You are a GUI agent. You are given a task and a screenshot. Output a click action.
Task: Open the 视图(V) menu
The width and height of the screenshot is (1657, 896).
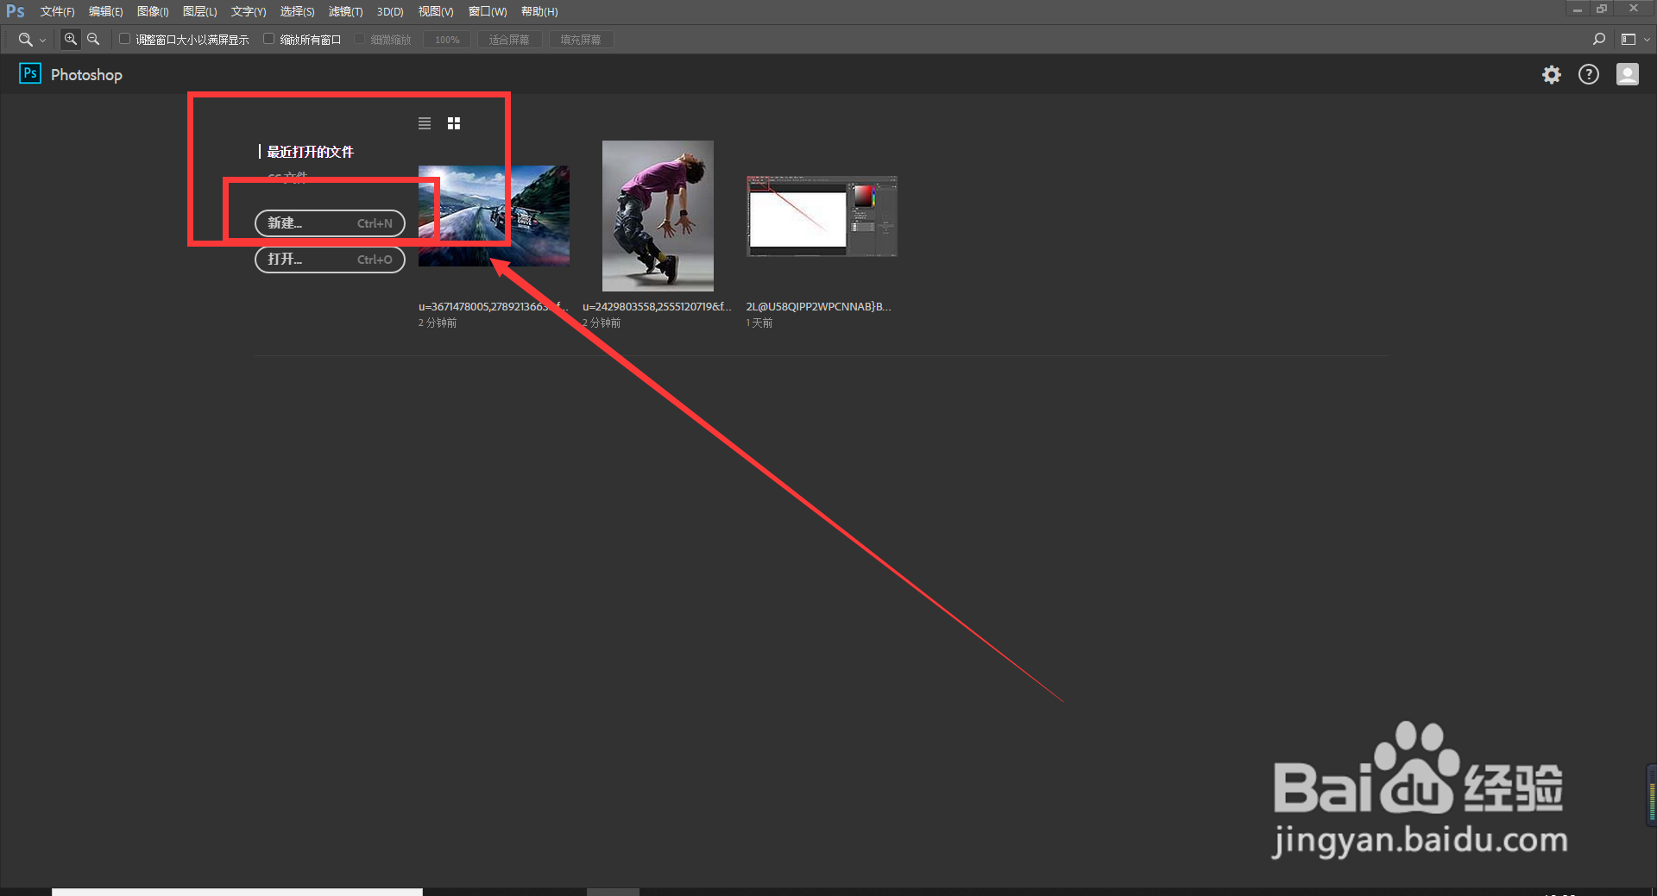point(436,11)
